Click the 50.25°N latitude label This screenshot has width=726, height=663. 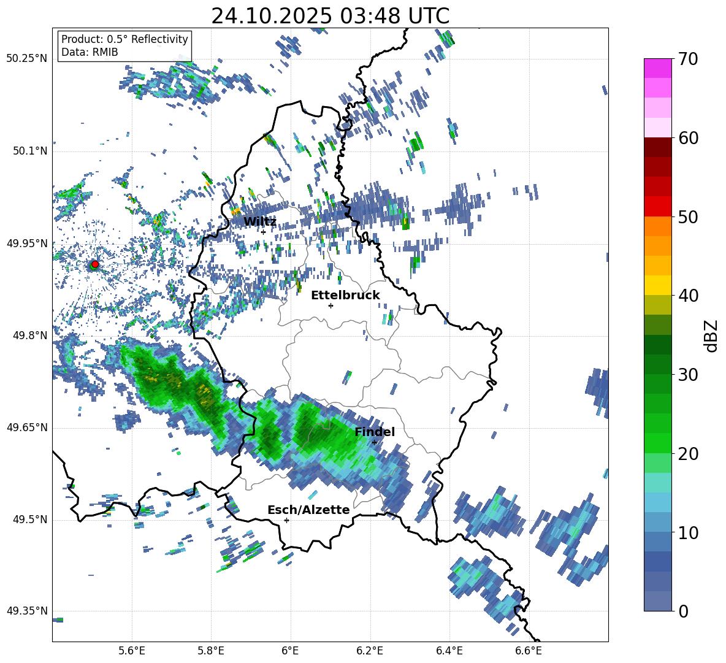(27, 59)
